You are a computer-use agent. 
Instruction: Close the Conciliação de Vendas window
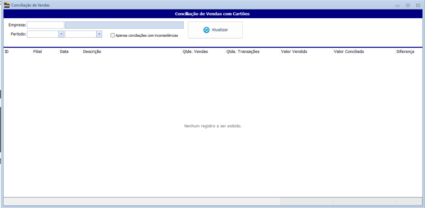418,5
